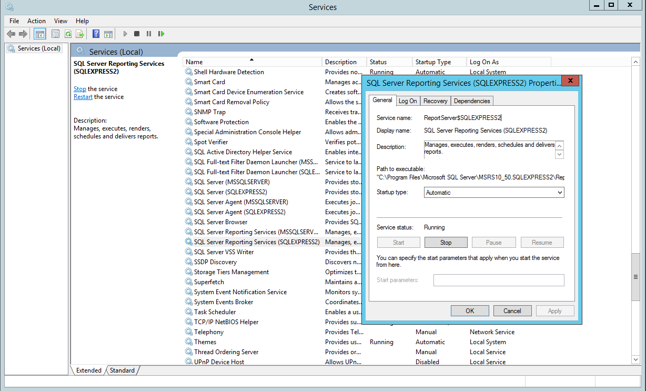Switch to the Recovery tab
Screen dimensions: 646x391
(x=435, y=101)
